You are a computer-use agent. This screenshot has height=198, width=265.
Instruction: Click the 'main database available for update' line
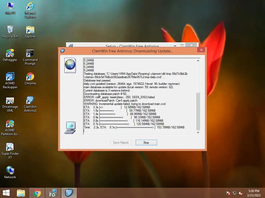pyautogui.click(x=128, y=87)
